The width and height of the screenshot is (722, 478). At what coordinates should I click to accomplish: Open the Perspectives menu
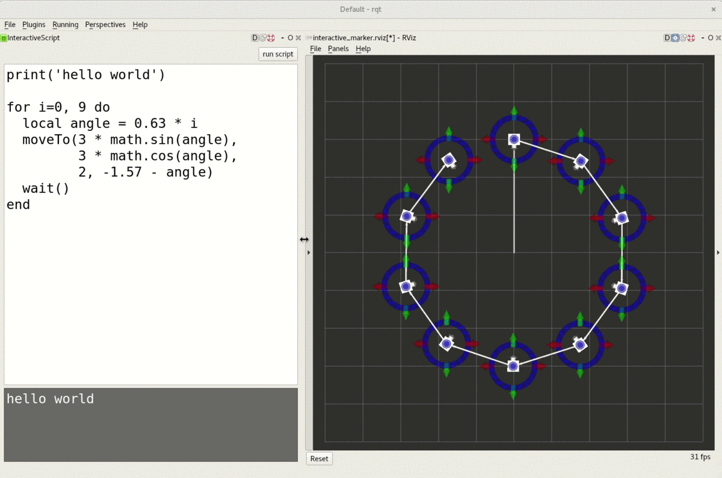pos(105,25)
